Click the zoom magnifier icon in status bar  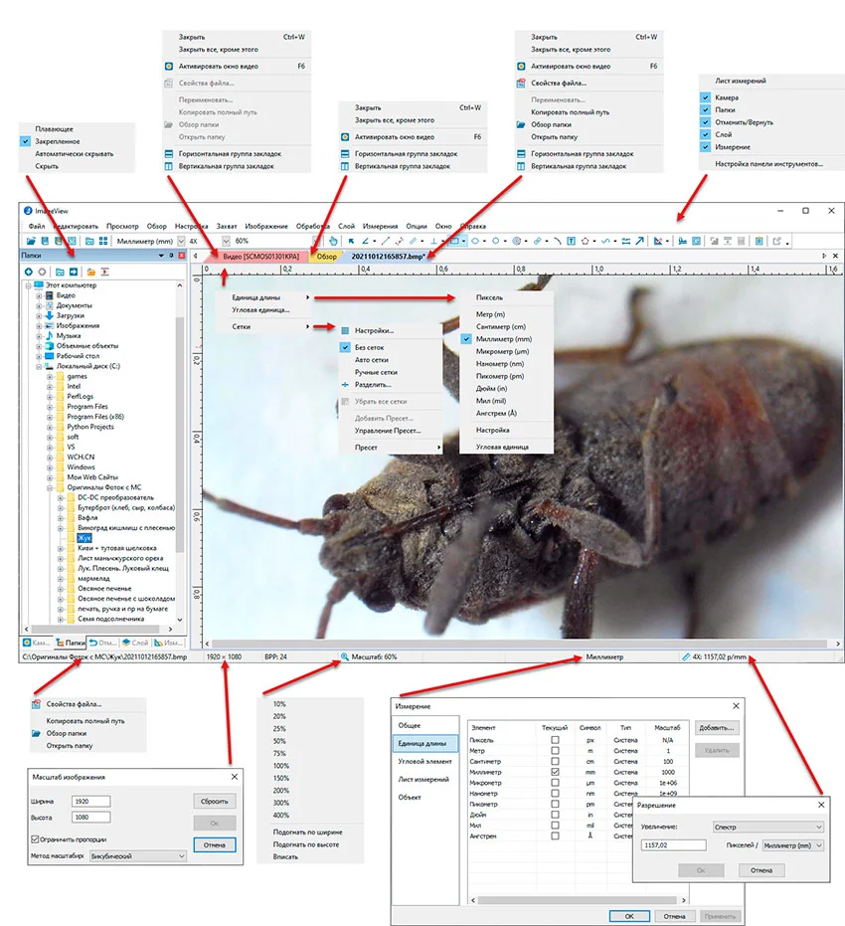tap(345, 656)
